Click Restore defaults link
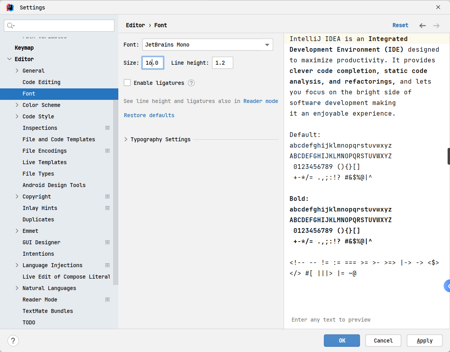 [149, 115]
